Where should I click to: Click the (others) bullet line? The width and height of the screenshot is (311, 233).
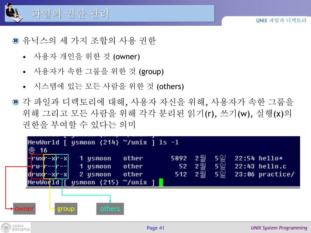(x=109, y=86)
